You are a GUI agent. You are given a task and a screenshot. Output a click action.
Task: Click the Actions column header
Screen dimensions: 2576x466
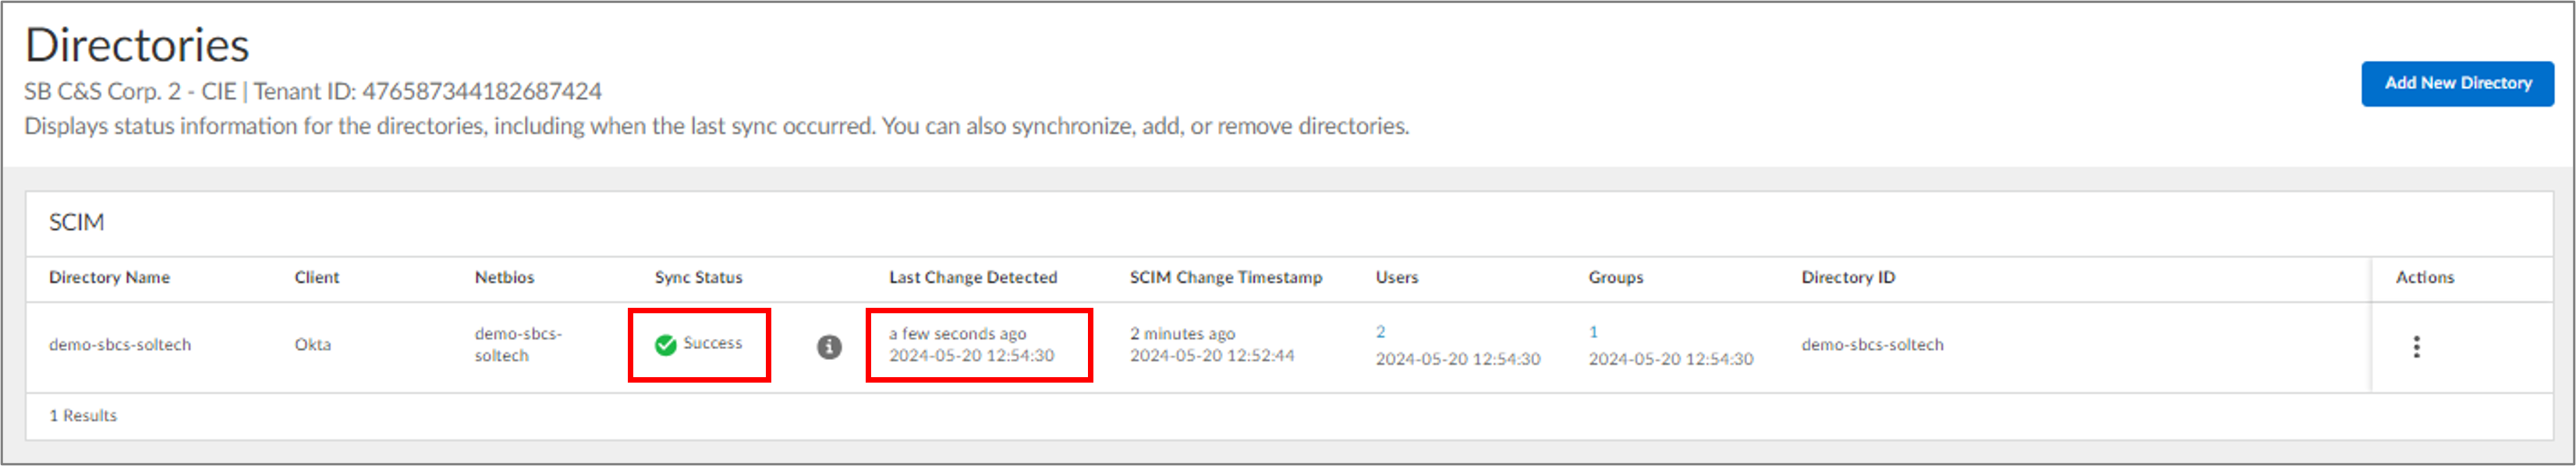pos(2424,277)
